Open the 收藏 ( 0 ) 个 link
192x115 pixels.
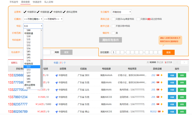click(60, 63)
